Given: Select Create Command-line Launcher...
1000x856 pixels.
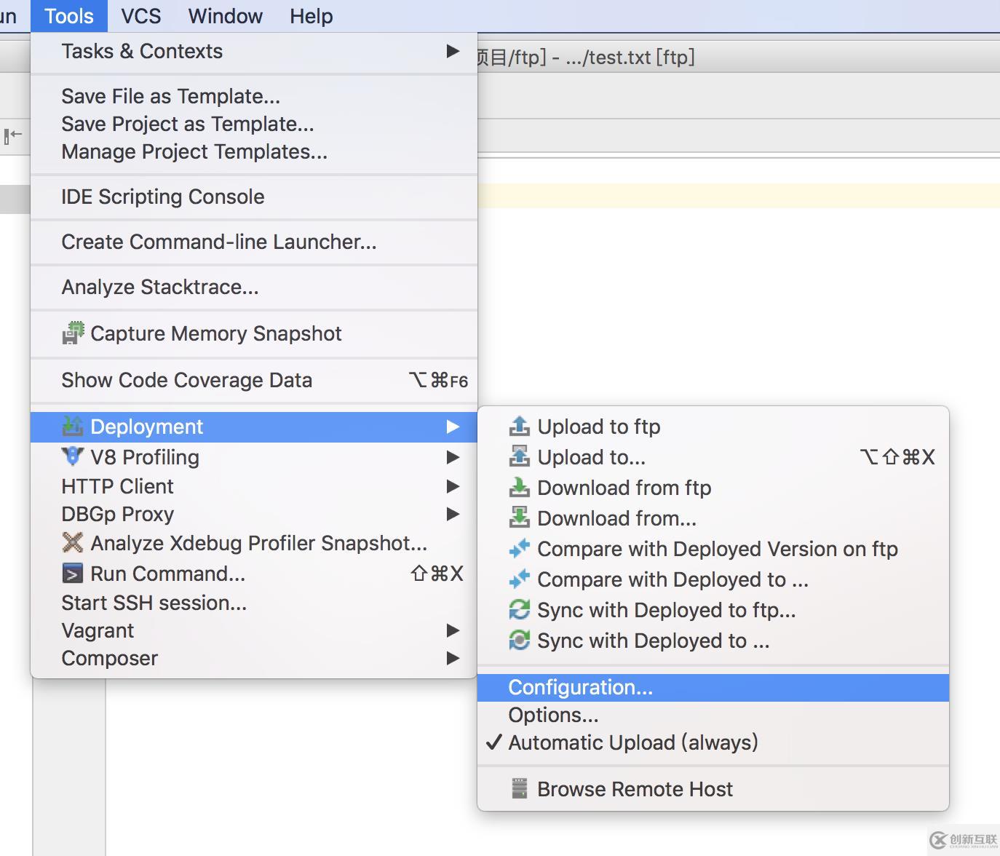Looking at the screenshot, I should [x=254, y=242].
